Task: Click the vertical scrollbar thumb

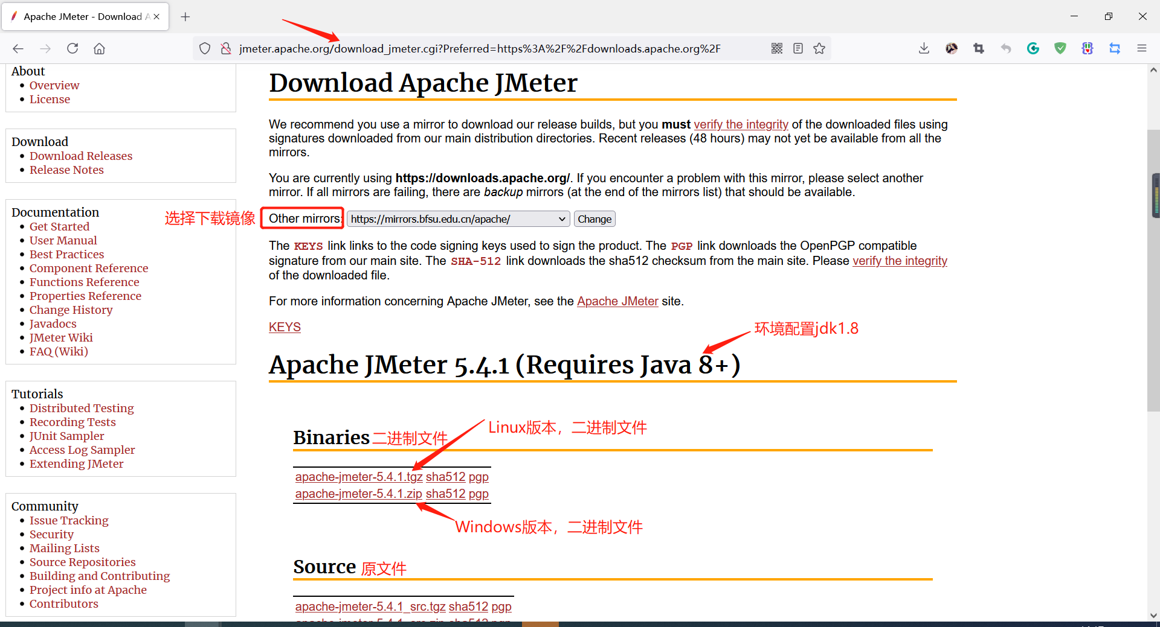Action: point(1153,270)
